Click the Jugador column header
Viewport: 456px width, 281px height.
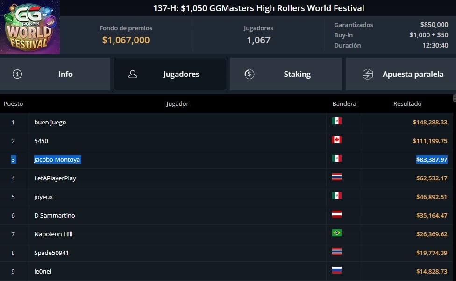pos(178,103)
